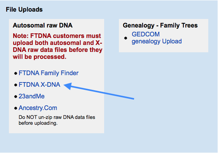The height and width of the screenshot is (153, 218).
Task: Open the 23andMe upload link
Action: coord(31,96)
